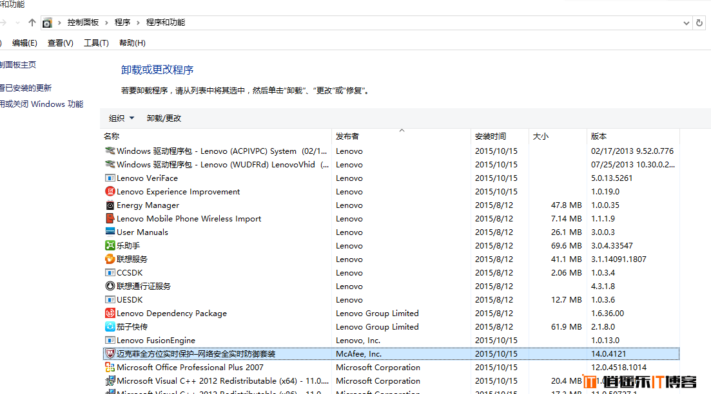Click the 乐助手 program icon
The height and width of the screenshot is (394, 711).
(110, 246)
